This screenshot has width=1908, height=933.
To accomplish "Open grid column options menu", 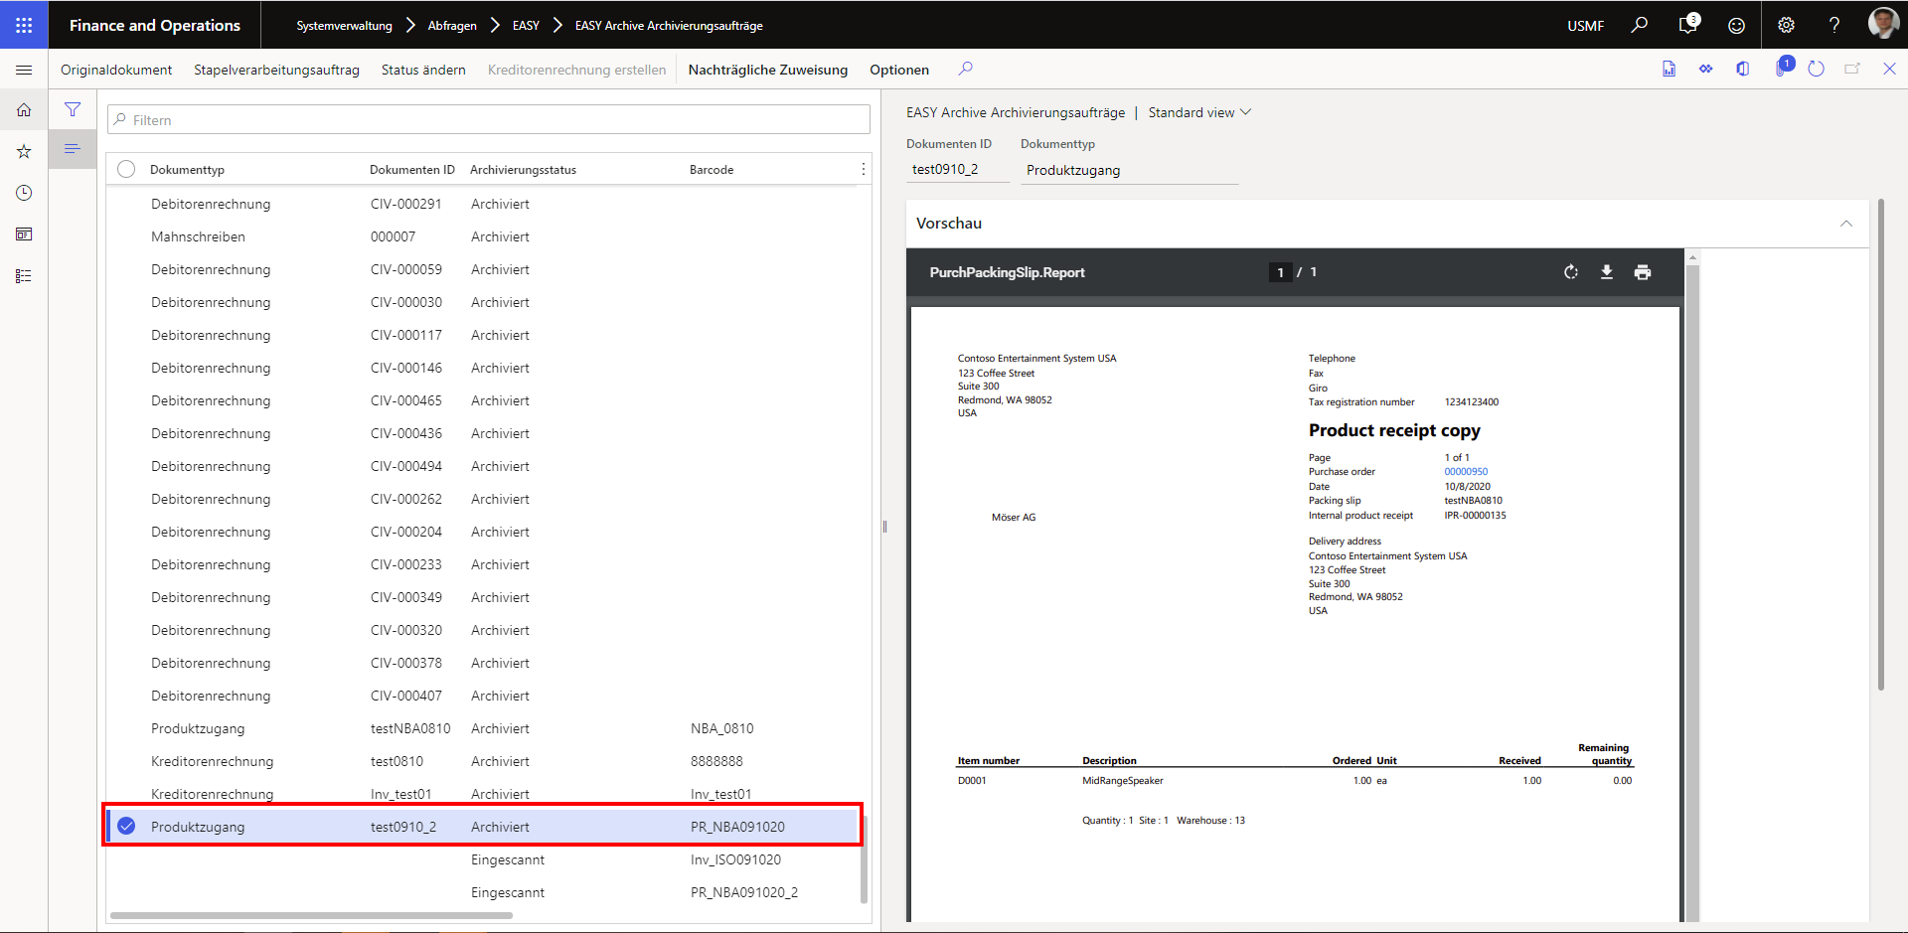I will 863,169.
